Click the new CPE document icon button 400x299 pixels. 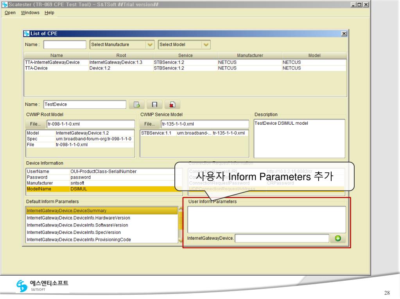point(137,104)
